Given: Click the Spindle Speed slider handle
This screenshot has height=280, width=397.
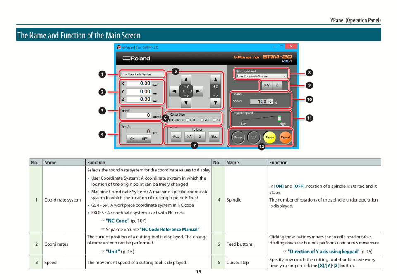Looking at the screenshot, I should pos(279,118).
